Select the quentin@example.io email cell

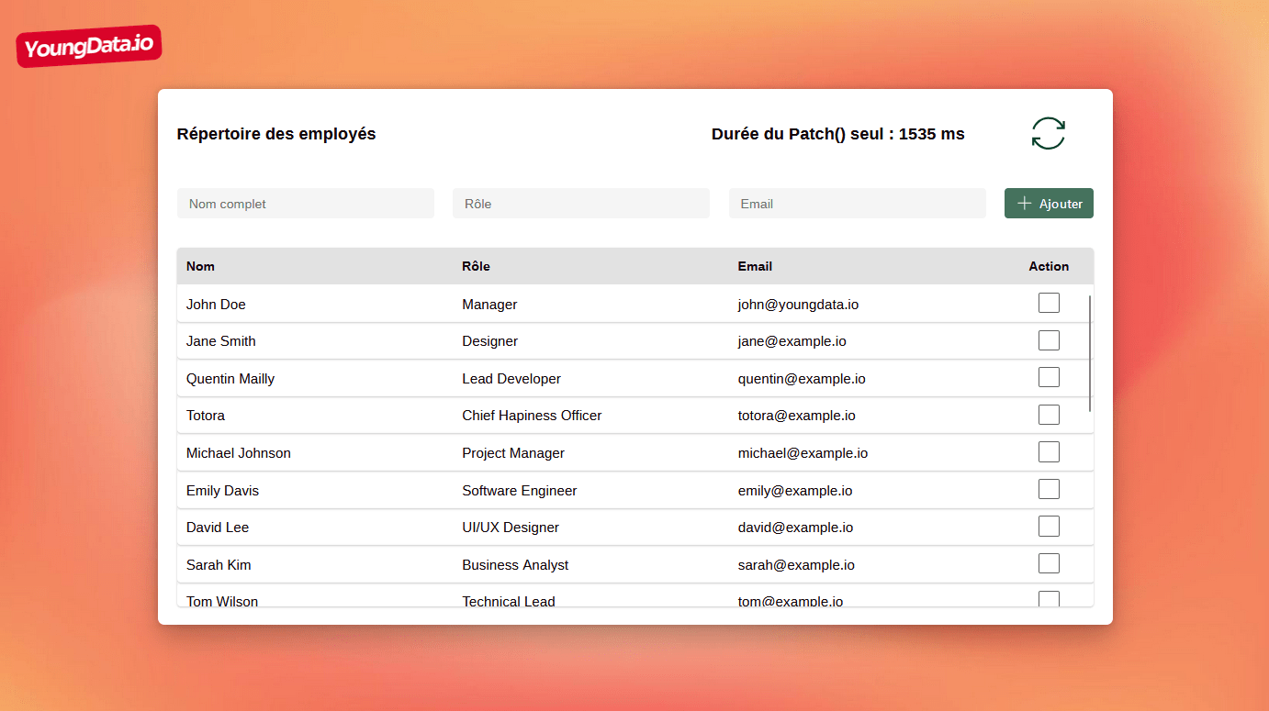pos(802,379)
